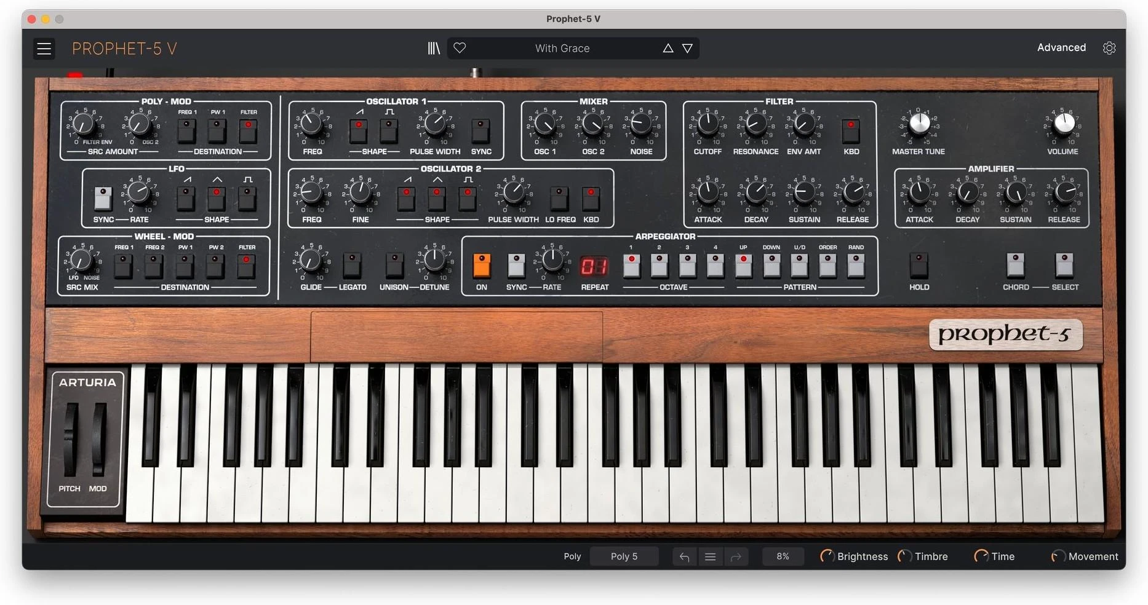
Task: Select Oscillator 2 sawtooth shape button
Action: pos(407,199)
